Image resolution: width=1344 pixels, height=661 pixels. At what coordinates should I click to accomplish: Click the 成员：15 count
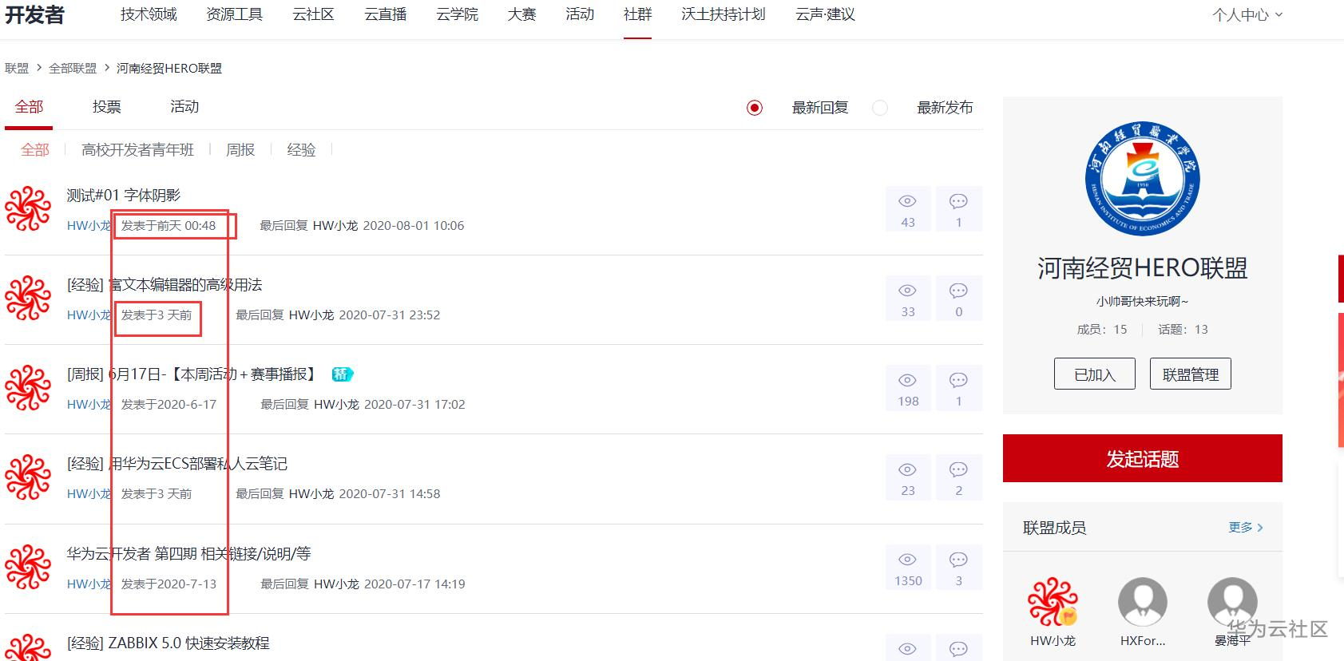click(1102, 330)
